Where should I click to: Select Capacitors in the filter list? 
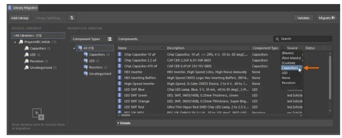tap(291, 68)
